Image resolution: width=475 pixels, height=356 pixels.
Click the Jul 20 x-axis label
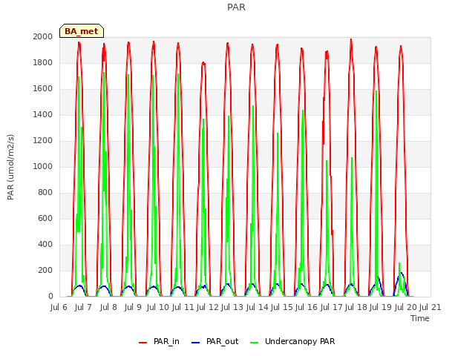pyautogui.click(x=406, y=308)
